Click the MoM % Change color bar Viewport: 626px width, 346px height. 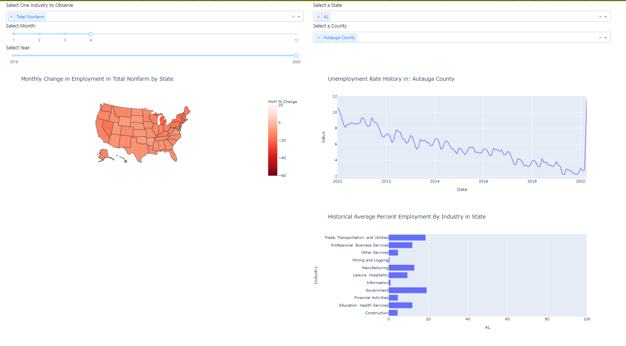272,140
